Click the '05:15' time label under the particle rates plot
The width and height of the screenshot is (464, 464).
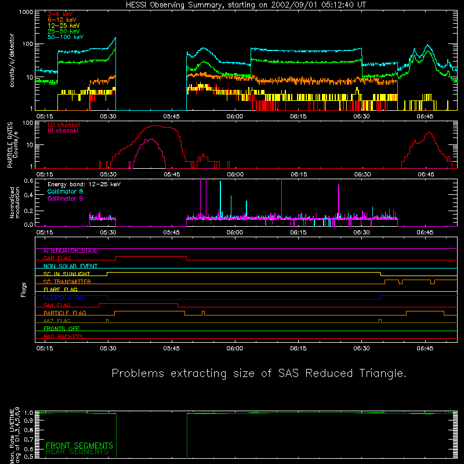tap(45, 175)
